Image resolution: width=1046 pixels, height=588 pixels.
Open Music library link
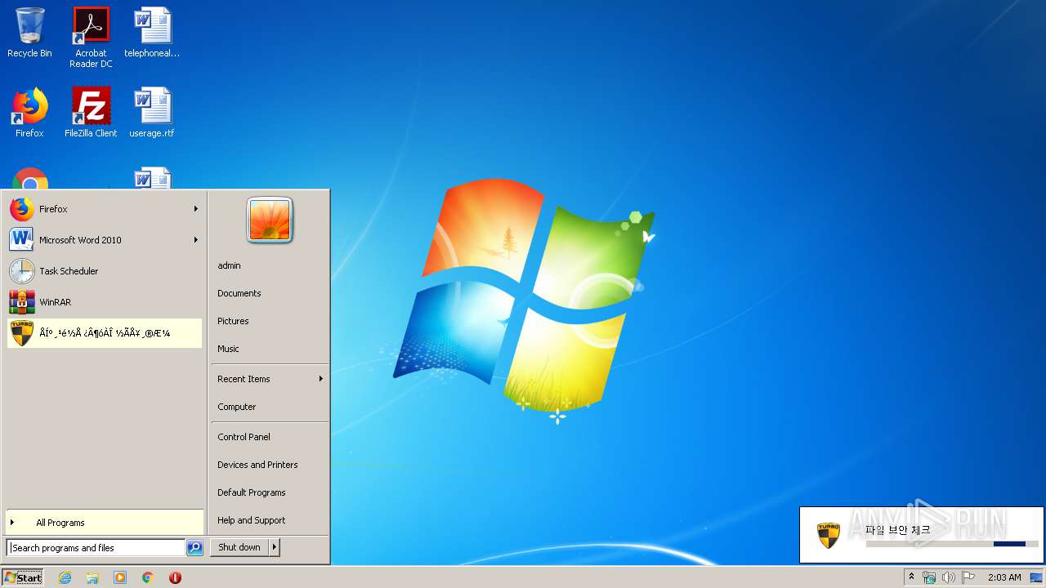tap(270, 349)
